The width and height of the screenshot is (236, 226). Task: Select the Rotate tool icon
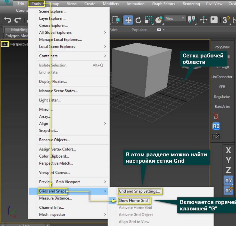[x=138, y=20]
